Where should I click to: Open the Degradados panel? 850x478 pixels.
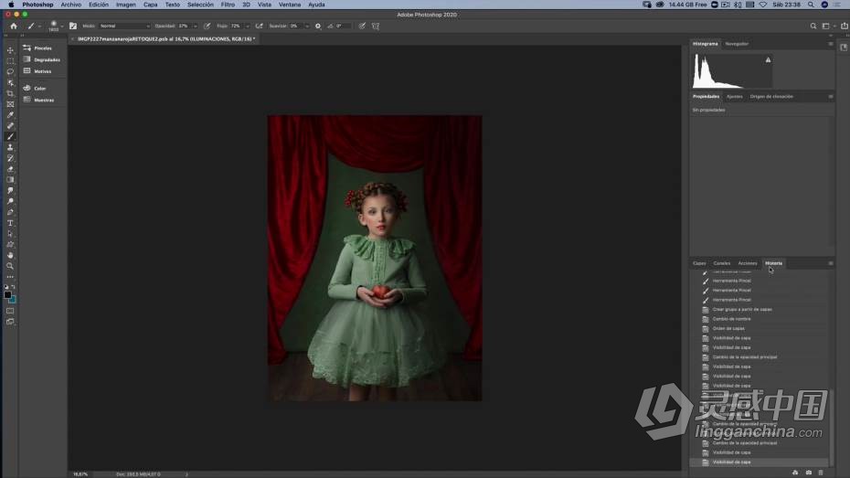tap(42, 59)
